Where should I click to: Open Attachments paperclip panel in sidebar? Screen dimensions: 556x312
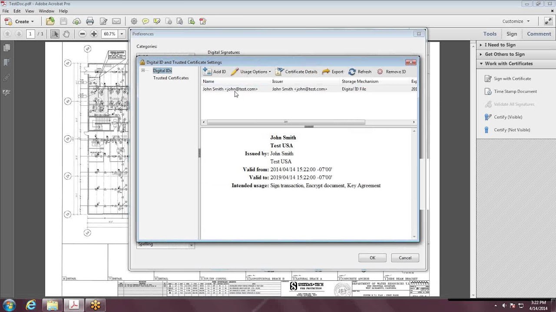(x=7, y=78)
